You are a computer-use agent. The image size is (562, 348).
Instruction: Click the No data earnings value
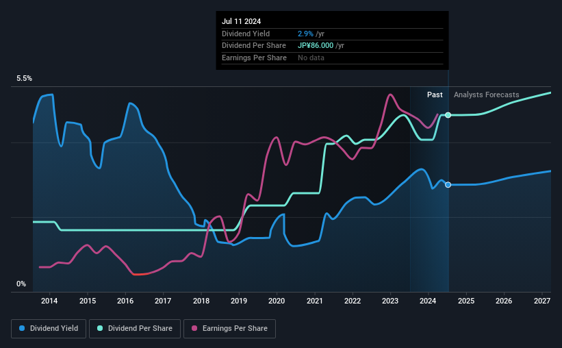pos(311,58)
